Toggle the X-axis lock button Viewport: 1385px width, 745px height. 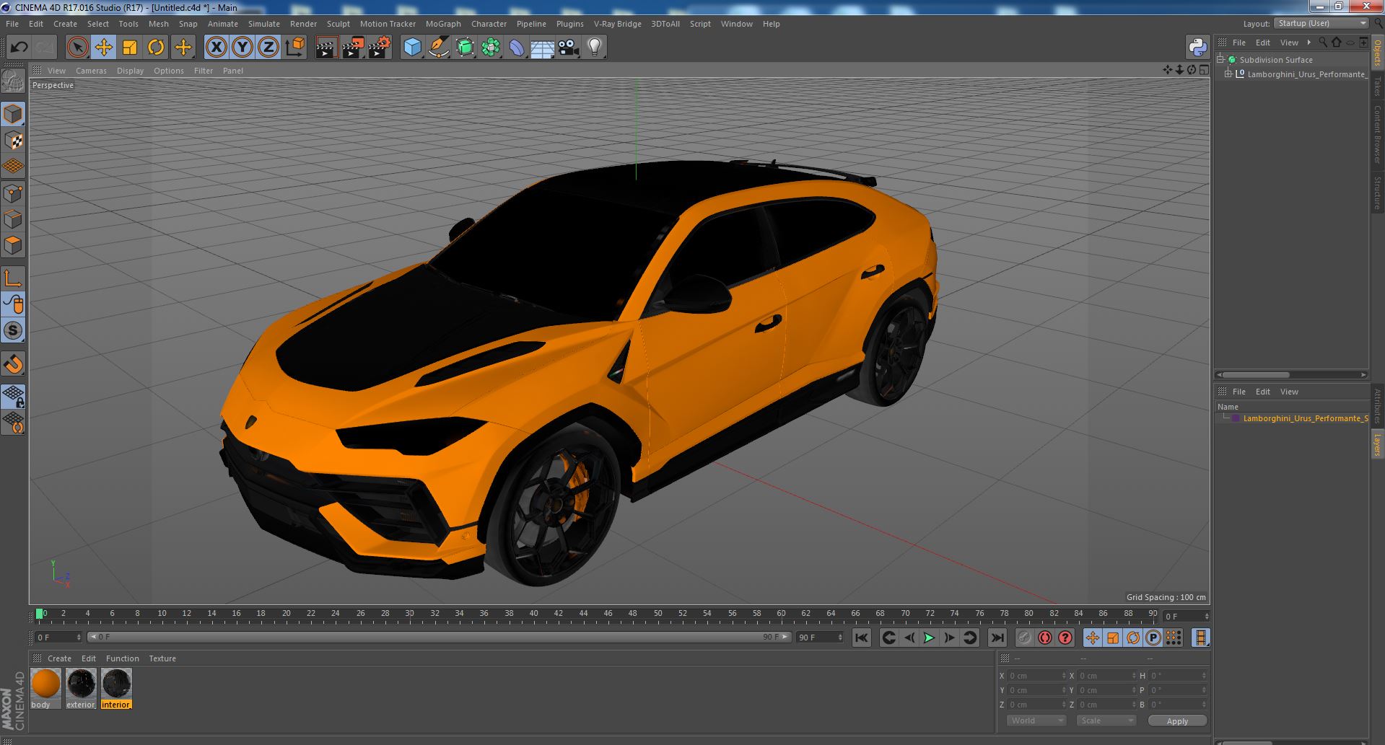point(216,48)
